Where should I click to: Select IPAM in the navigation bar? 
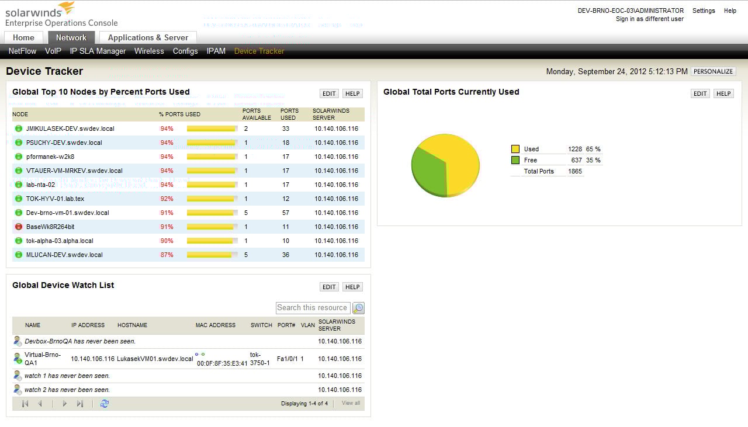(216, 51)
